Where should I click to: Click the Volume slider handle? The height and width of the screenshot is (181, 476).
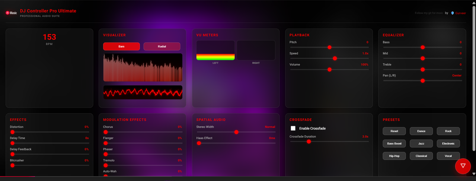point(329,70)
